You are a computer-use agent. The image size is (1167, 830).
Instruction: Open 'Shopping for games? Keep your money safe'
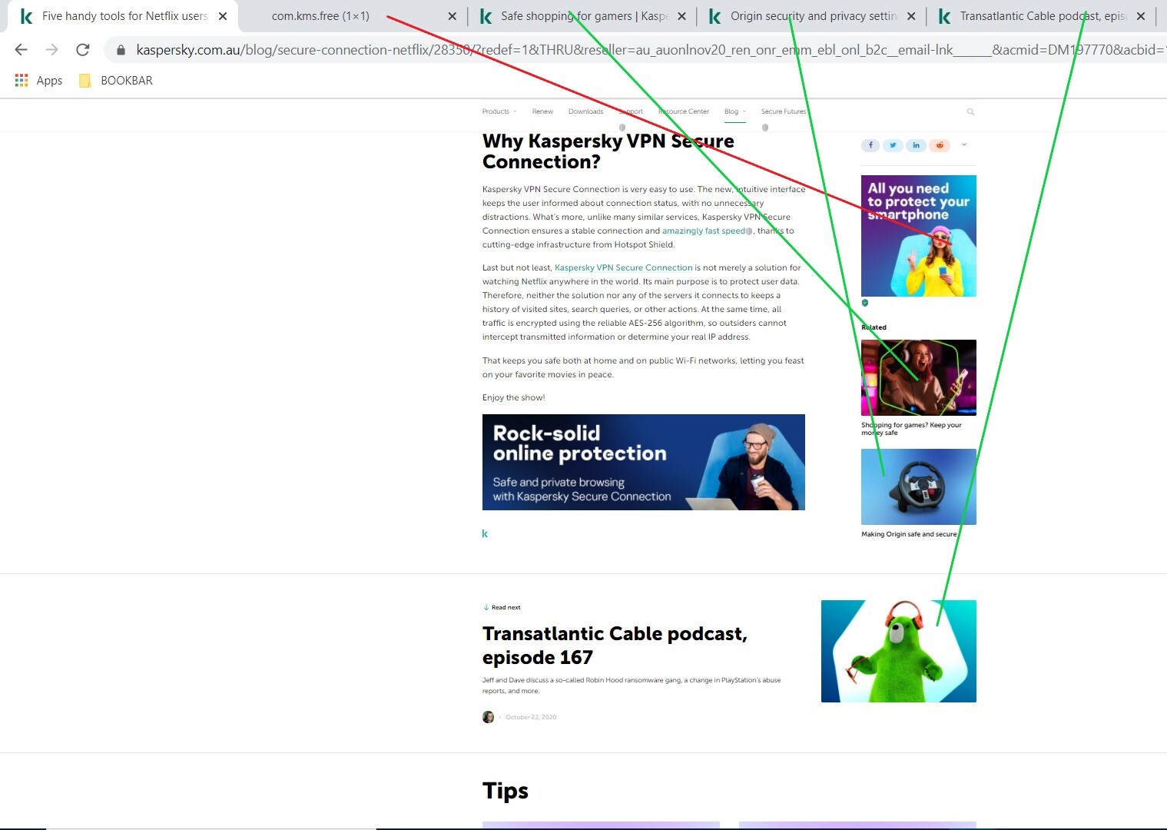911,429
